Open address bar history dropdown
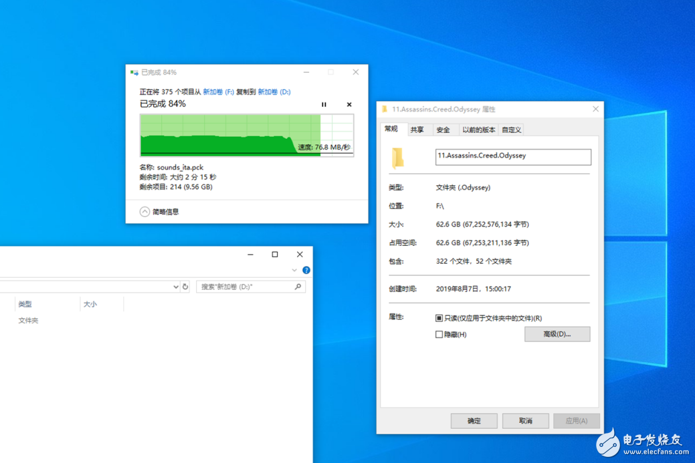The width and height of the screenshot is (695, 463). [175, 287]
